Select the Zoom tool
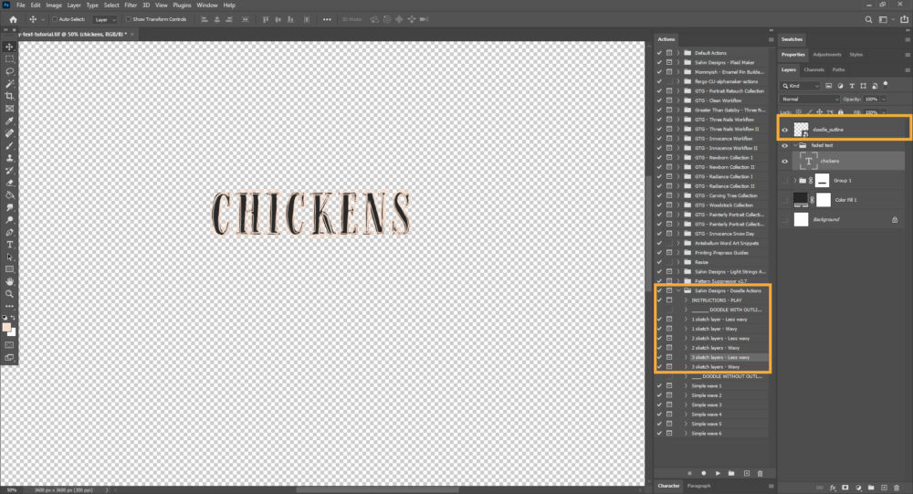Viewport: 913px width, 494px height. click(x=9, y=294)
